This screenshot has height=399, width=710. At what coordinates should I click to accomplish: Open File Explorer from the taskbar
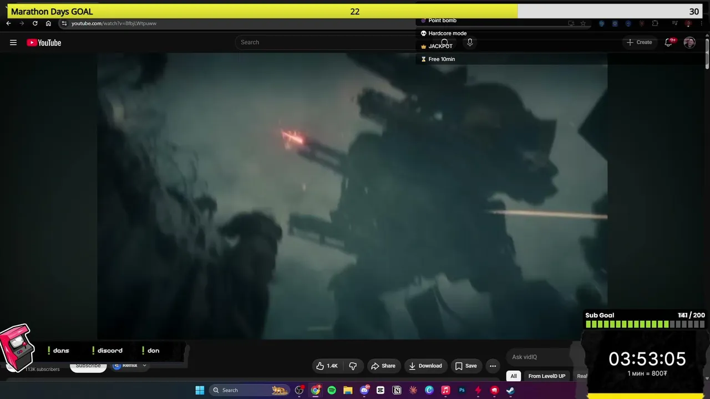coord(348,390)
